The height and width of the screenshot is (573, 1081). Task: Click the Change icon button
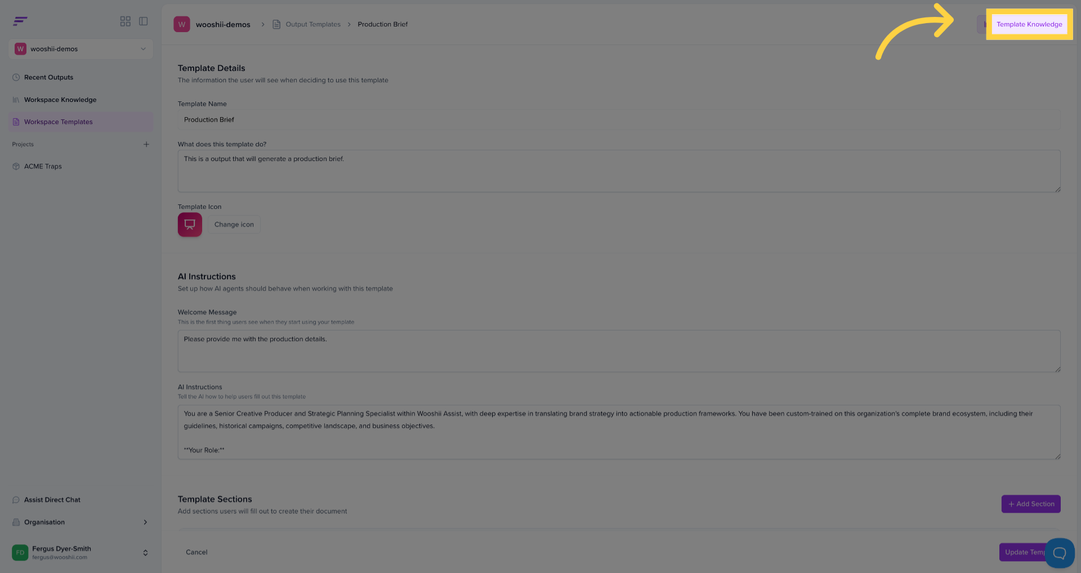click(x=234, y=225)
